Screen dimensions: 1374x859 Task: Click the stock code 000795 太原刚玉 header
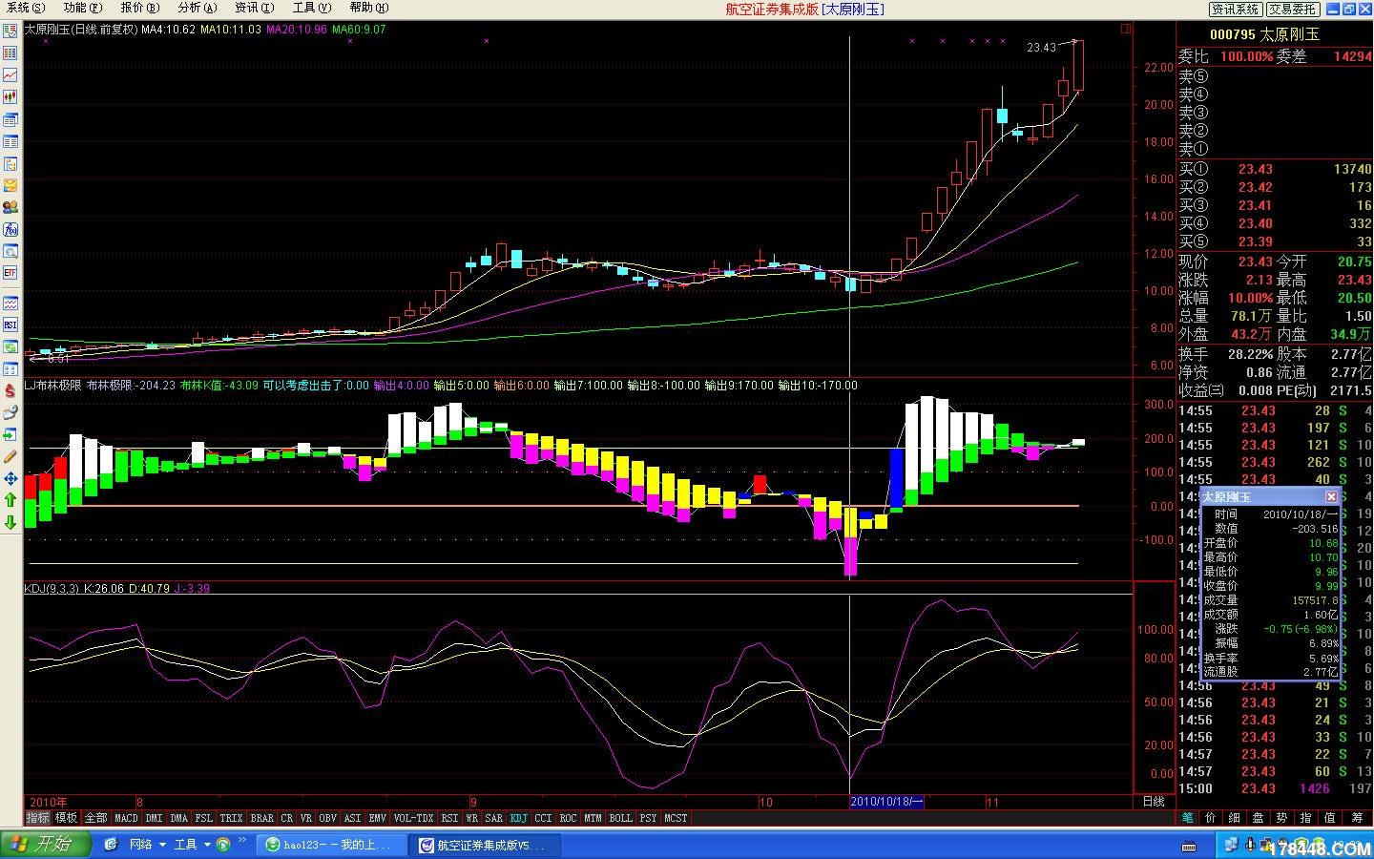click(x=1264, y=34)
